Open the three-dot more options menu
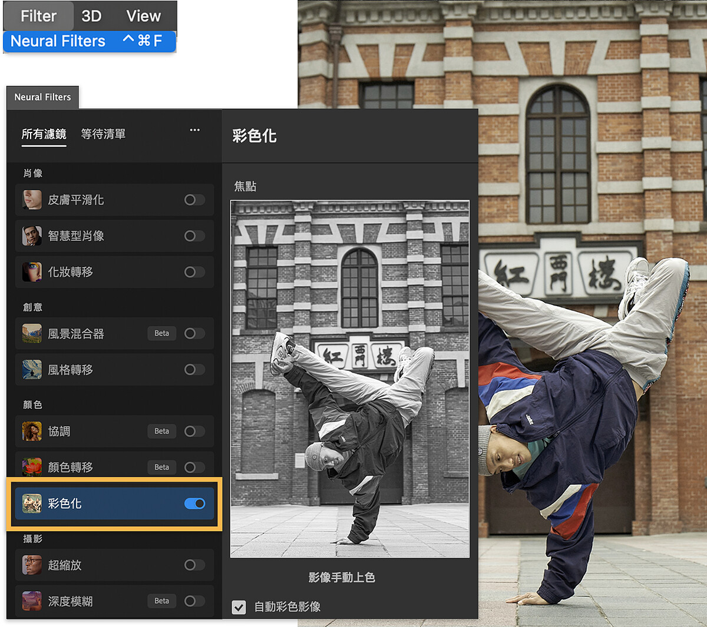This screenshot has height=627, width=707. (194, 130)
